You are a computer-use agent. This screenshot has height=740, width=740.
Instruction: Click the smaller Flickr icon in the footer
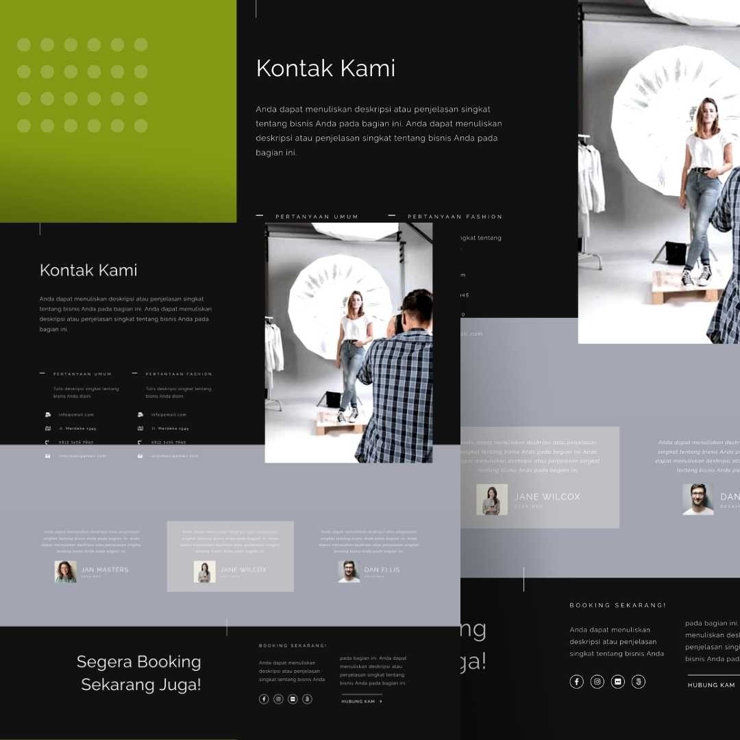tap(293, 699)
